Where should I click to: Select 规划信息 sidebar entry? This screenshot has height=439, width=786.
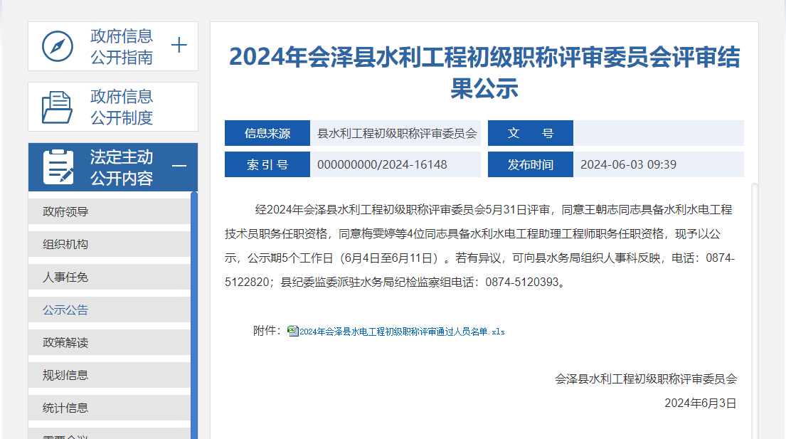coord(65,376)
